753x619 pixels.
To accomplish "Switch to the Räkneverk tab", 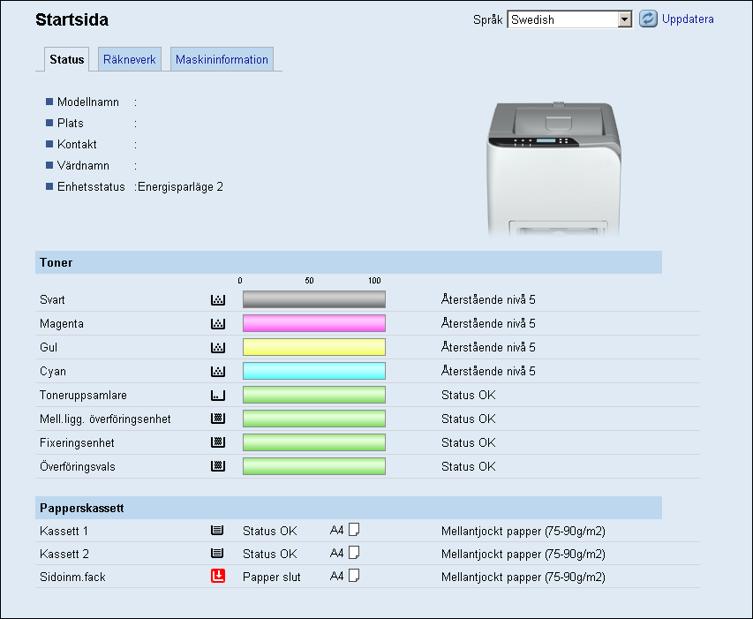I will pyautogui.click(x=130, y=59).
